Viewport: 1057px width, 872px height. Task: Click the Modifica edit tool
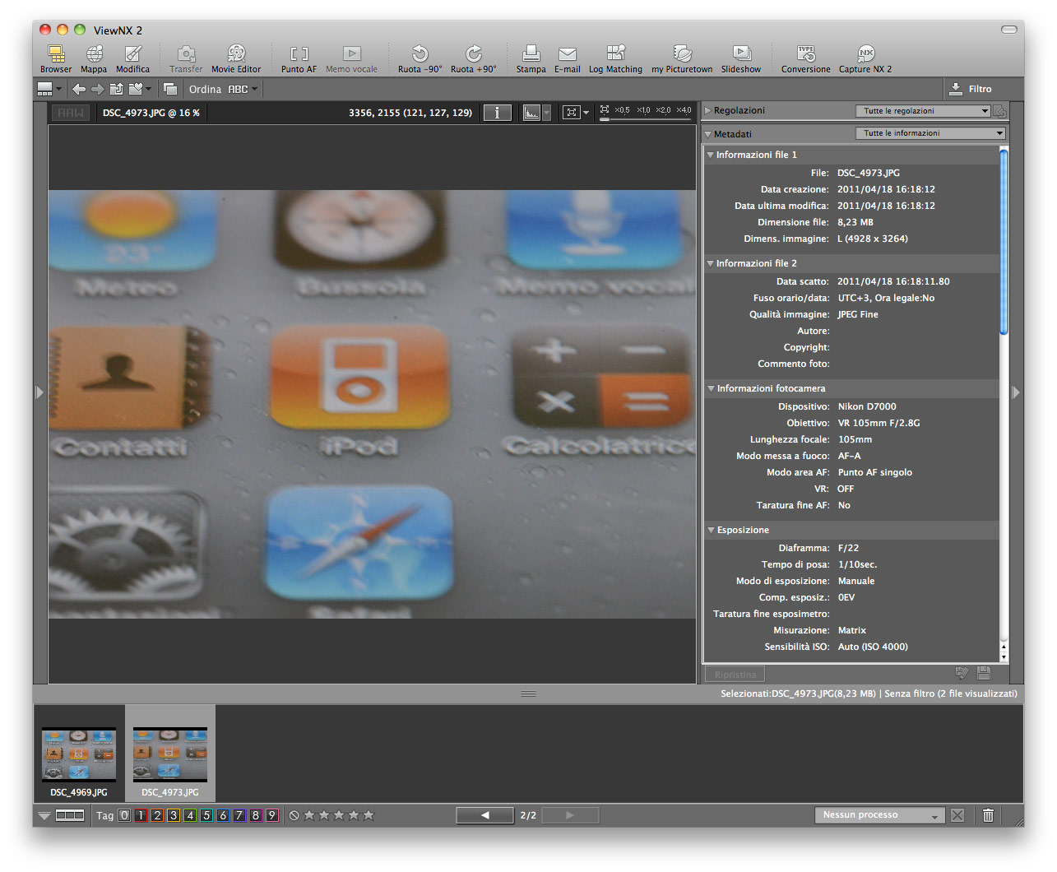132,59
